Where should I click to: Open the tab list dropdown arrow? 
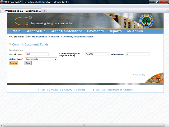[168, 11]
